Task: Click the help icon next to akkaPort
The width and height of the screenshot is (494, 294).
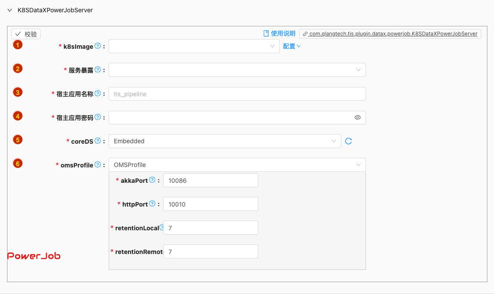Action: [152, 180]
